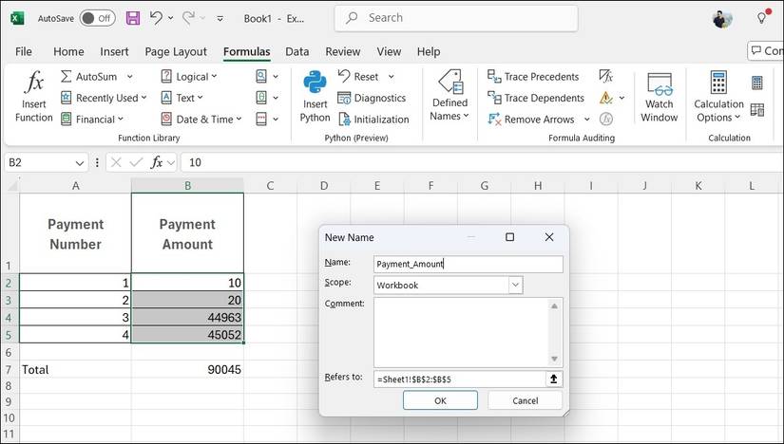
Task: Click the collapse dialog arrow beside Refers to
Action: click(x=553, y=379)
